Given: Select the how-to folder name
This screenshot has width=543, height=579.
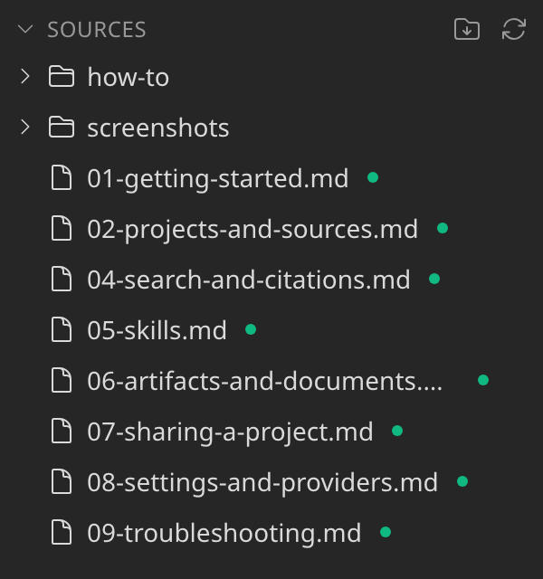Looking at the screenshot, I should coord(129,77).
